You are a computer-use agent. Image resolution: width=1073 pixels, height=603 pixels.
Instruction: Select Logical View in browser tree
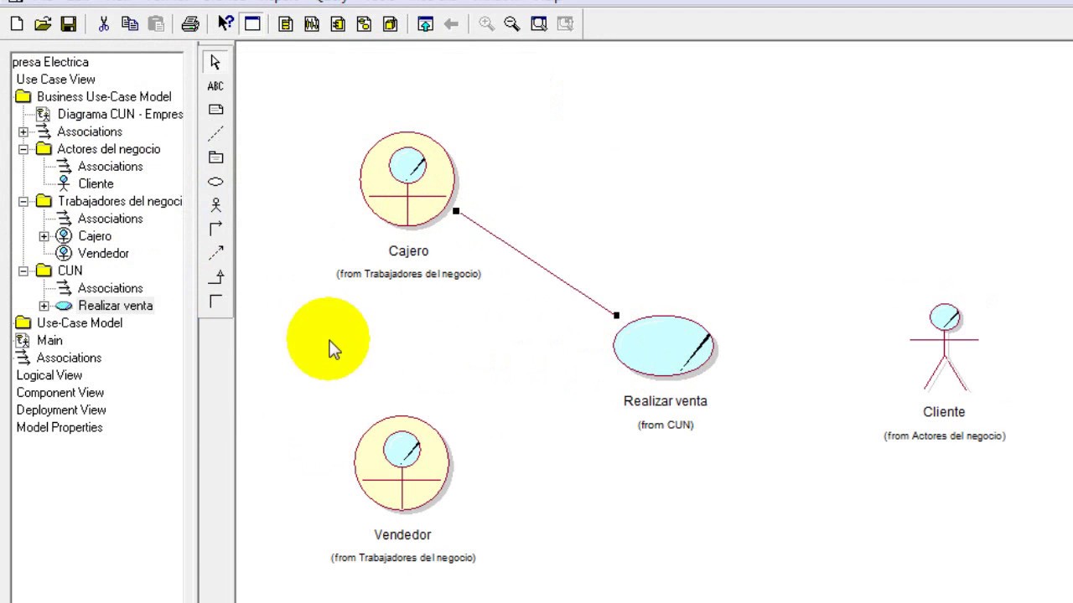point(49,375)
